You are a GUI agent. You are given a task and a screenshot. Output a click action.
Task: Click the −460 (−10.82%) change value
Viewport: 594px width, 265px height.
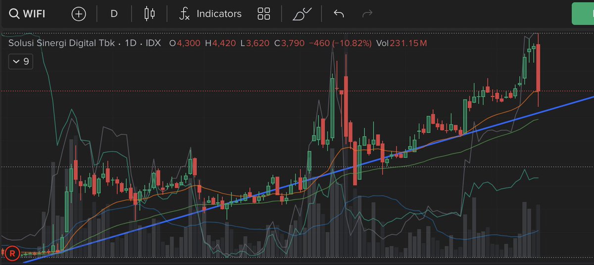pyautogui.click(x=340, y=43)
